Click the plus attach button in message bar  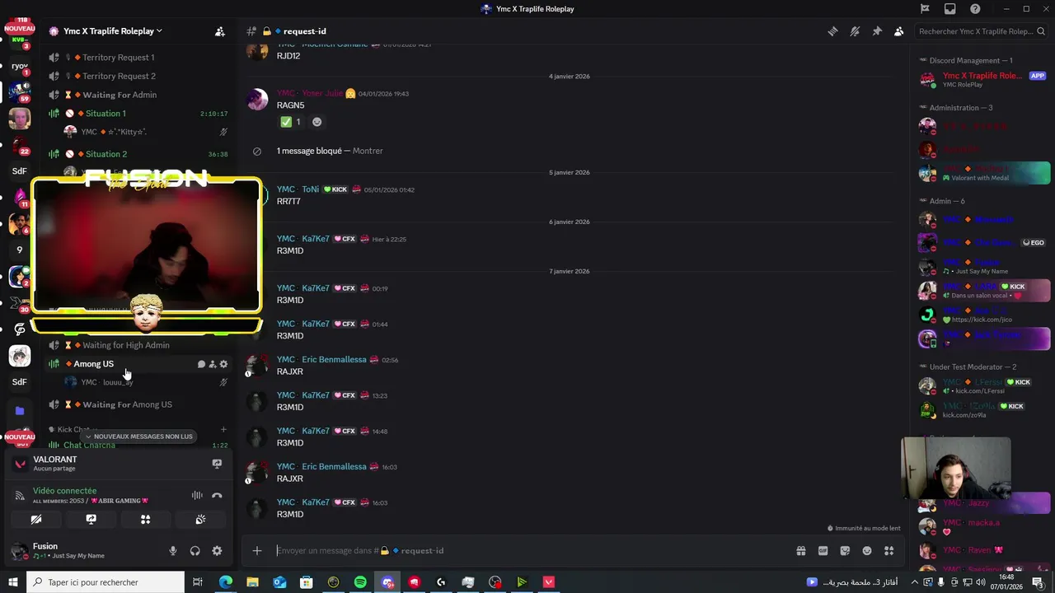coord(257,551)
